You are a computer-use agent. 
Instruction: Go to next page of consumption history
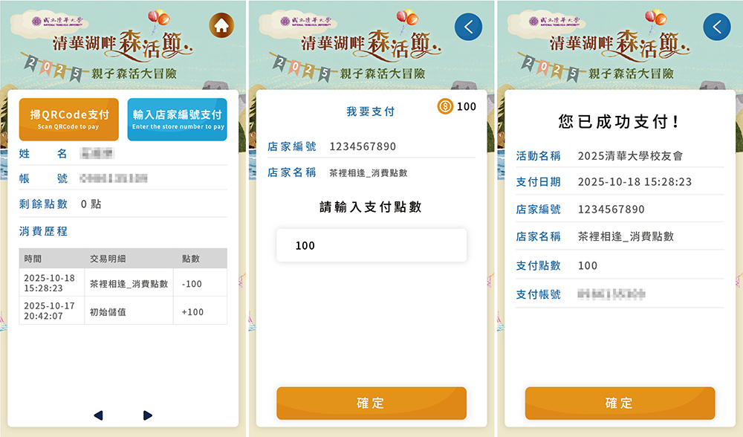click(x=147, y=415)
